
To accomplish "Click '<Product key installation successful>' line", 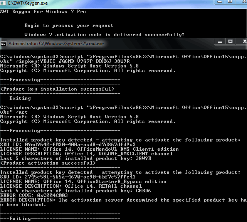I will (57, 89).
